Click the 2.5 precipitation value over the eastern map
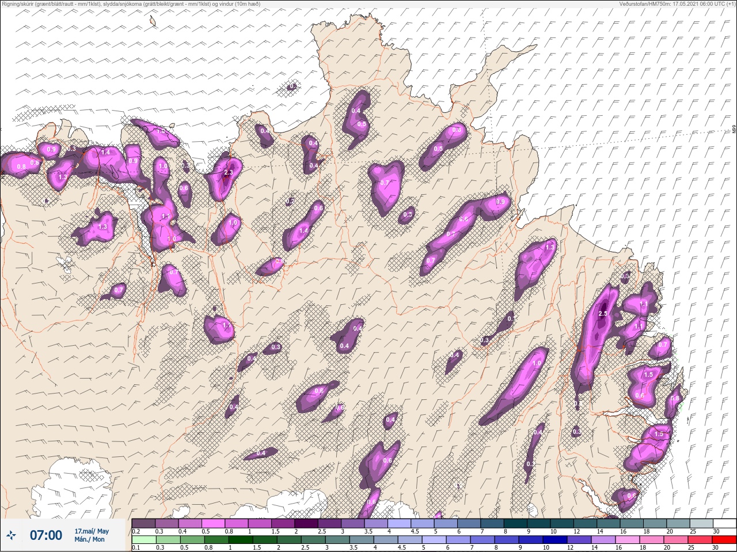The height and width of the screenshot is (552, 737). 603,313
